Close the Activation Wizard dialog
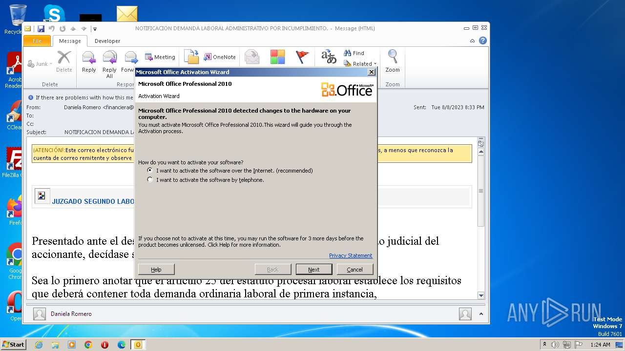Screen dimensions: 625x351 click(372, 72)
